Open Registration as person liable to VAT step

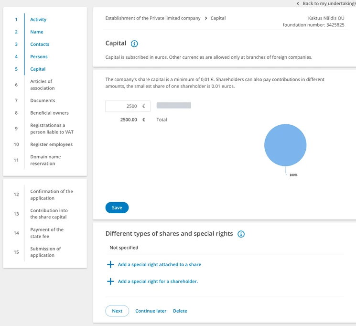(52, 129)
